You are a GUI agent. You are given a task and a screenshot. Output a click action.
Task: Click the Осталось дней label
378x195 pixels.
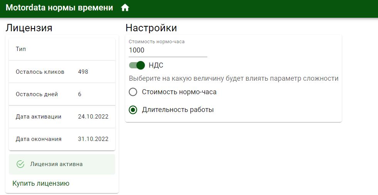37,94
